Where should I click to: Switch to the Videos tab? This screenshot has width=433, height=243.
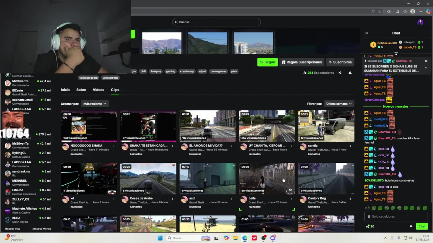pos(98,90)
